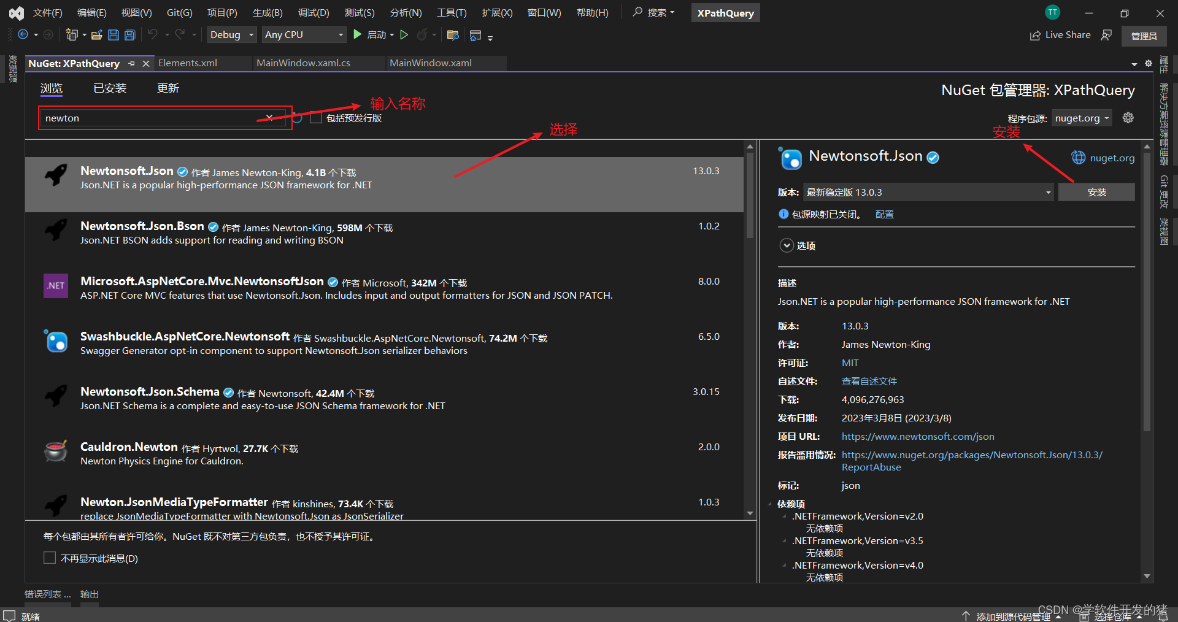This screenshot has width=1178, height=622.
Task: Open the Output (输出) panel tab
Action: (x=90, y=594)
